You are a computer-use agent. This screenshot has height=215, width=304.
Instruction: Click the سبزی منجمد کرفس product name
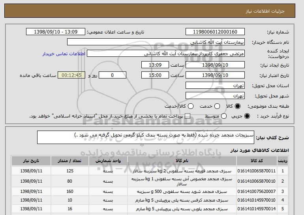coord(182,200)
